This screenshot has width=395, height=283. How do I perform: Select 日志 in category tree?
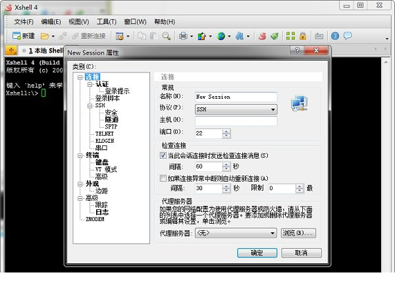pos(102,212)
